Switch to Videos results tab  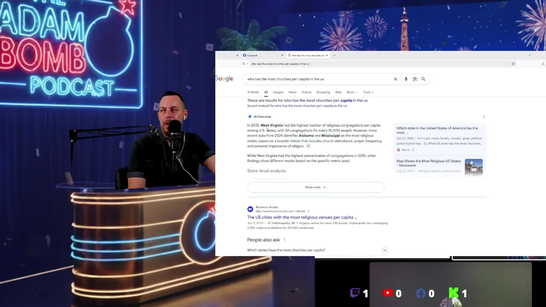pos(306,92)
